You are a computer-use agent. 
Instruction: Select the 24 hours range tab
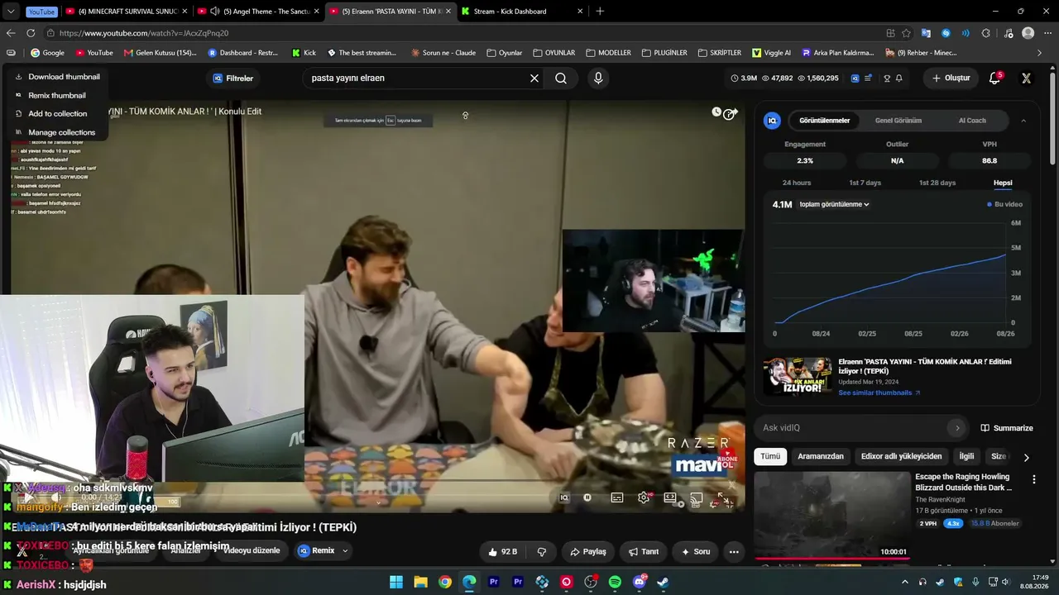click(x=797, y=183)
